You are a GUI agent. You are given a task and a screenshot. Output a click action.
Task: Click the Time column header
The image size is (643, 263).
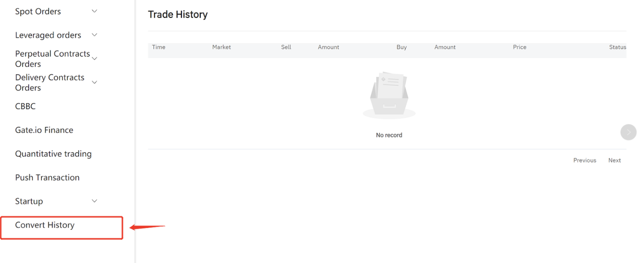pyautogui.click(x=159, y=47)
